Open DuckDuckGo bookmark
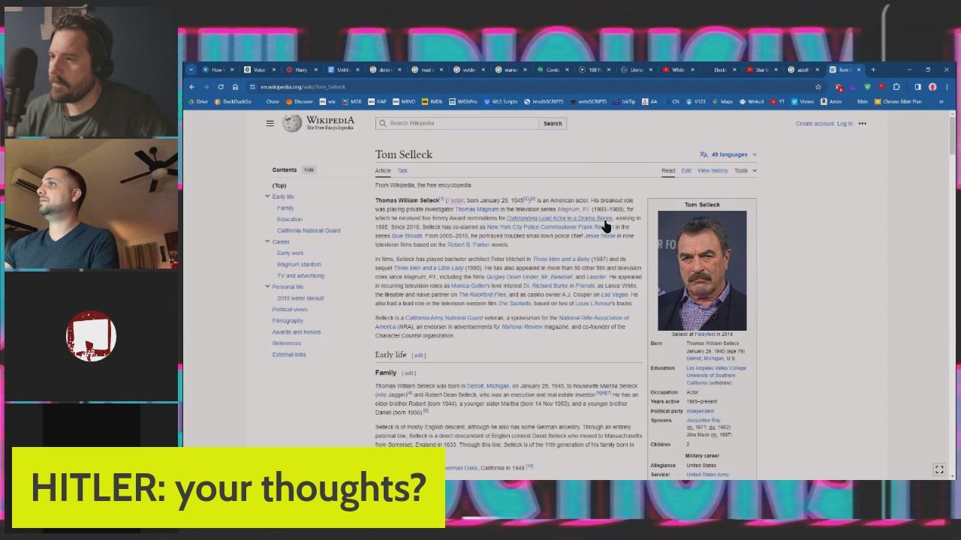The height and width of the screenshot is (540, 961). [233, 102]
